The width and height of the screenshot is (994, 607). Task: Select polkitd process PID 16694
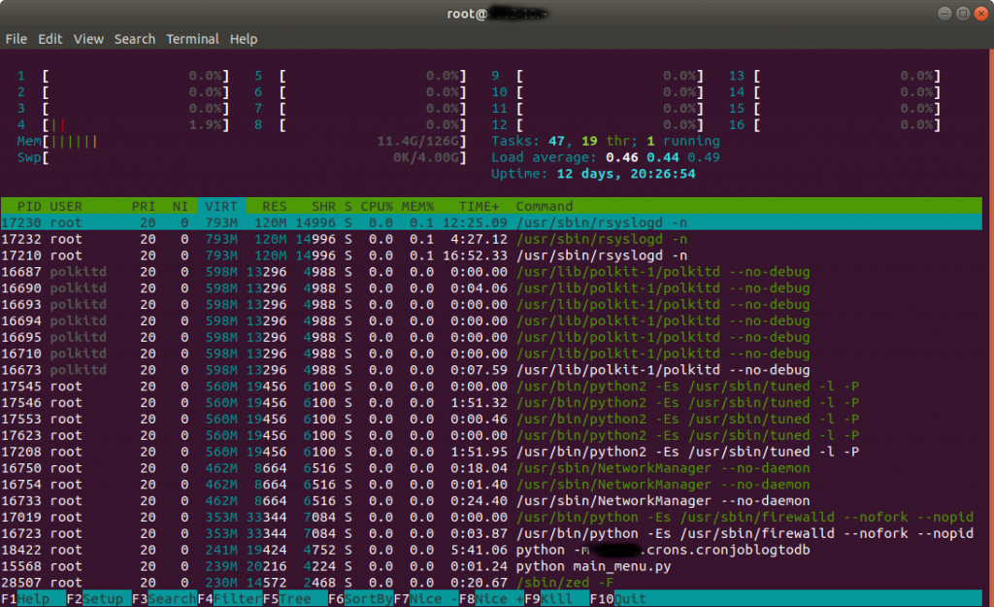point(491,320)
